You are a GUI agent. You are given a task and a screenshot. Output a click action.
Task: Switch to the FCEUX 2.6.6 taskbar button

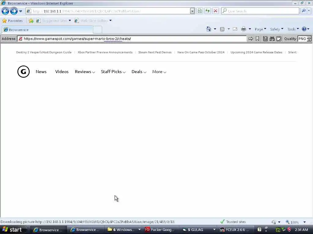point(235,230)
